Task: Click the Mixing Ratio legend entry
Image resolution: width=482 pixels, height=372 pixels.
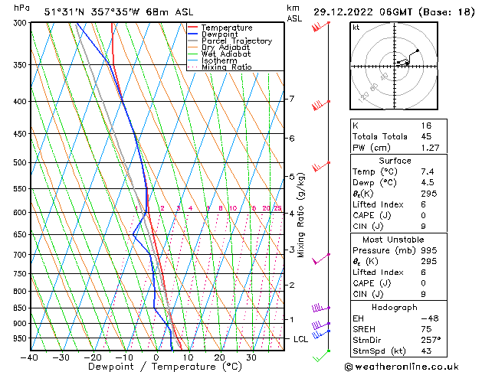Action: [x=226, y=67]
